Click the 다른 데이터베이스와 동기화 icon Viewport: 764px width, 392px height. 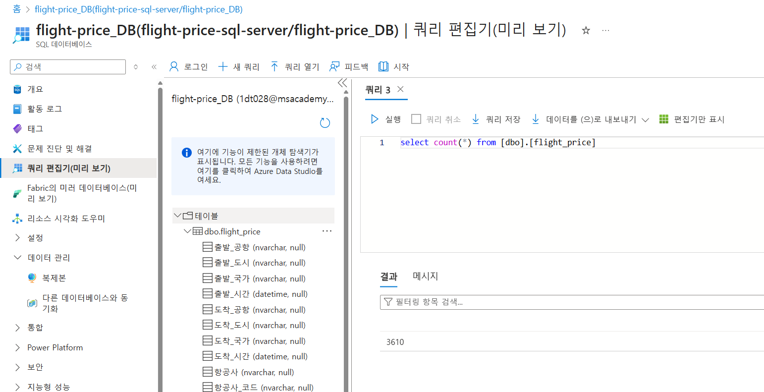coord(32,303)
